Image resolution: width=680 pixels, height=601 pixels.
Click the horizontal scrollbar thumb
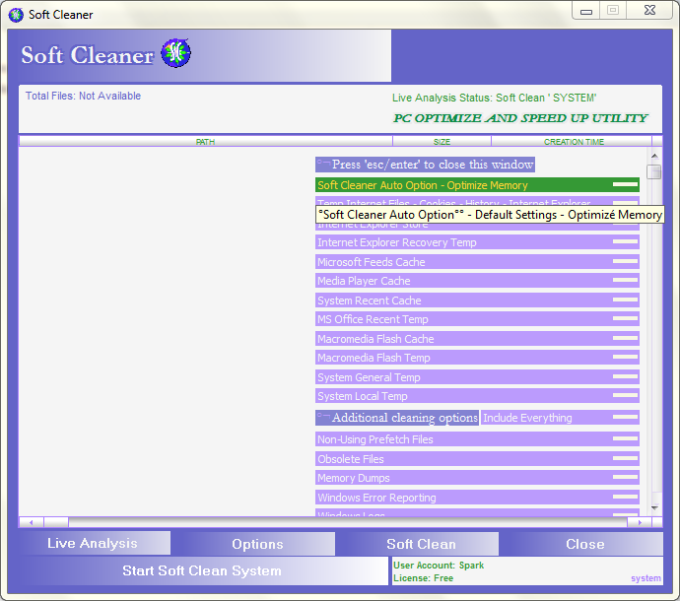[x=56, y=522]
